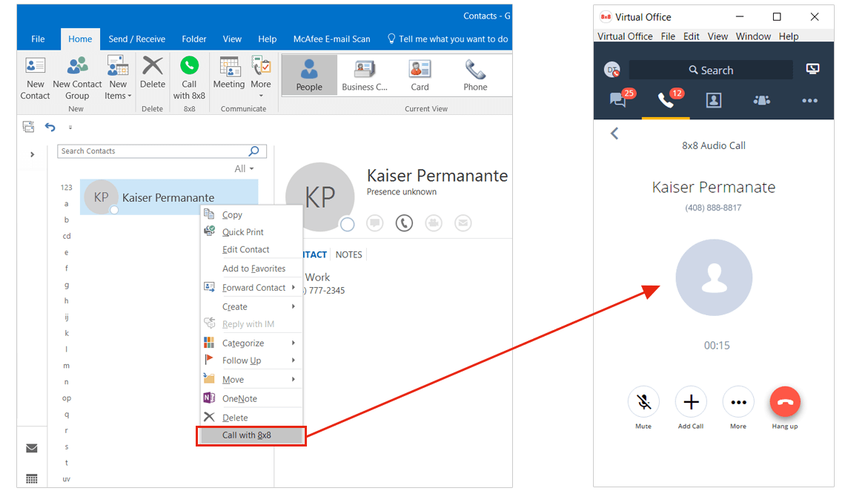
Task: Select Phone view
Action: [475, 75]
